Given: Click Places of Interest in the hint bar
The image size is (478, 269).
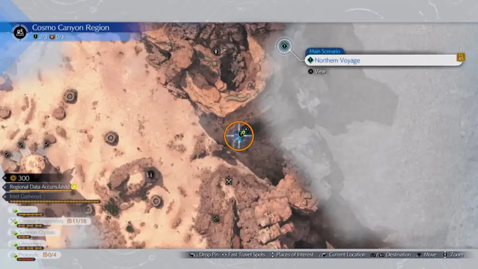Looking at the screenshot, I should 295,255.
